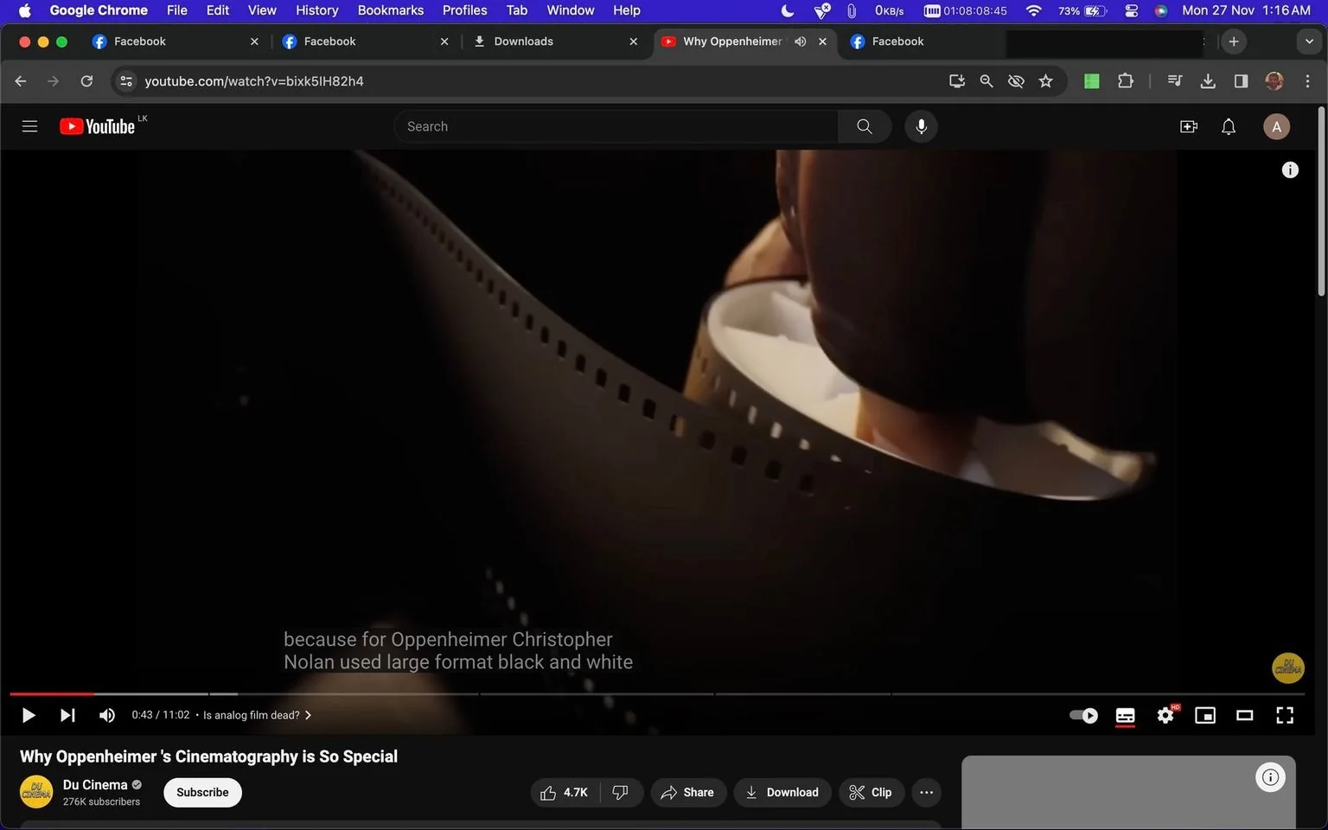Show Chrome downloads tray icon
The height and width of the screenshot is (830, 1328).
(x=1208, y=81)
